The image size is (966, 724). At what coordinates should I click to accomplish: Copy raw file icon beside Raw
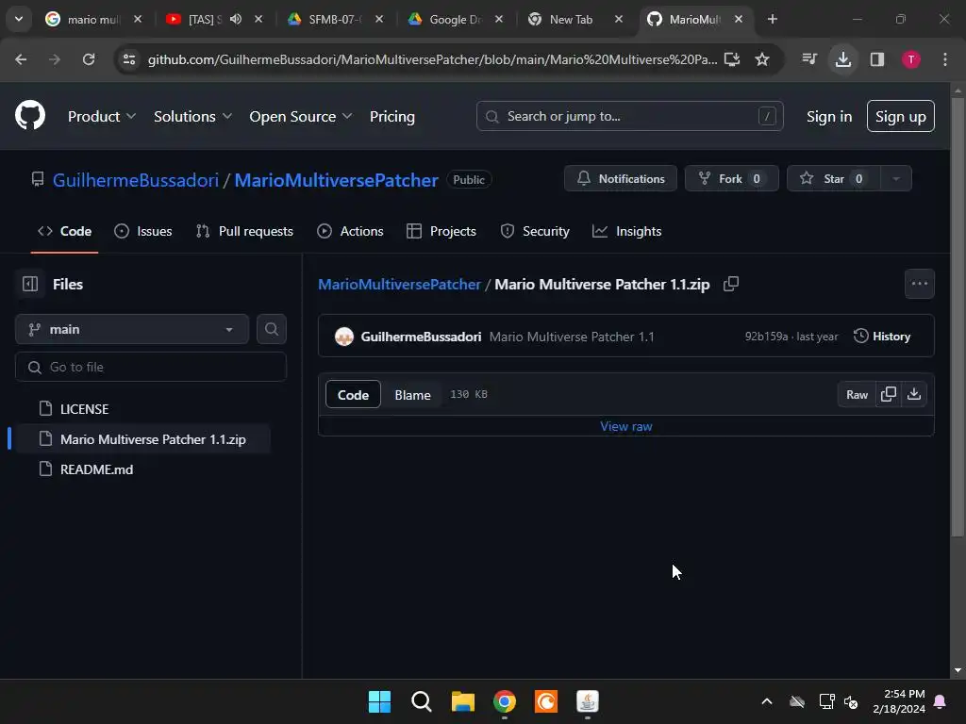coord(889,395)
